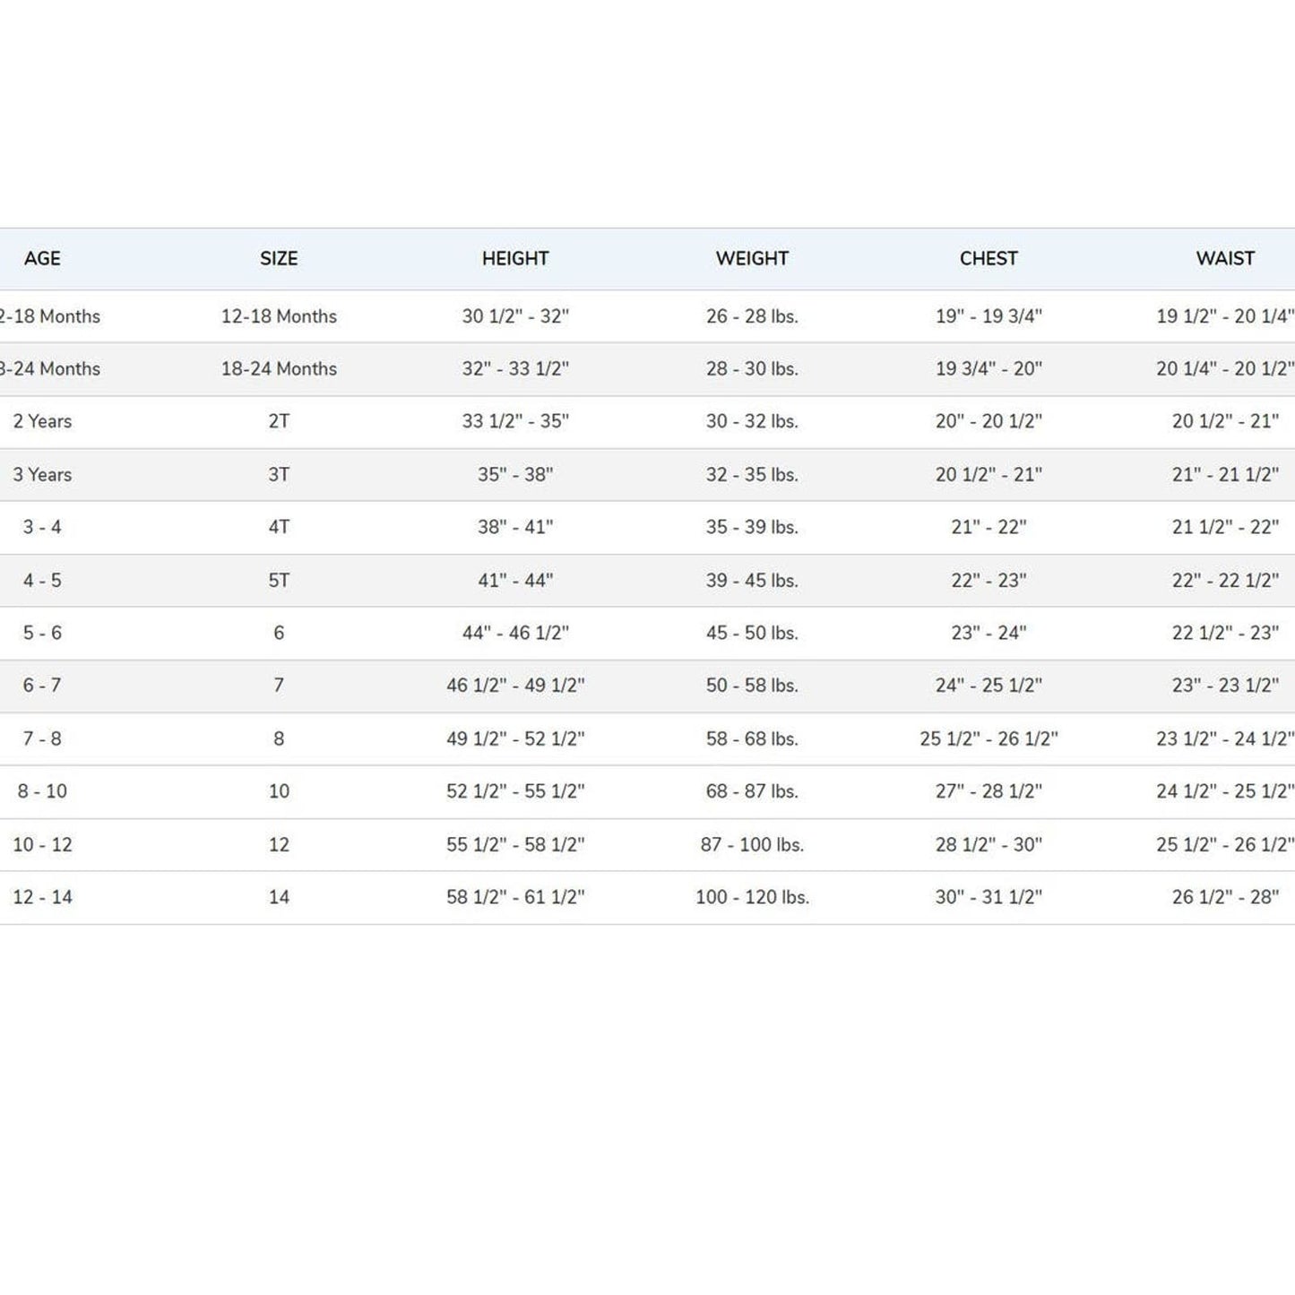Select the 8 - 10 age cell
The height and width of the screenshot is (1295, 1295).
pos(42,791)
